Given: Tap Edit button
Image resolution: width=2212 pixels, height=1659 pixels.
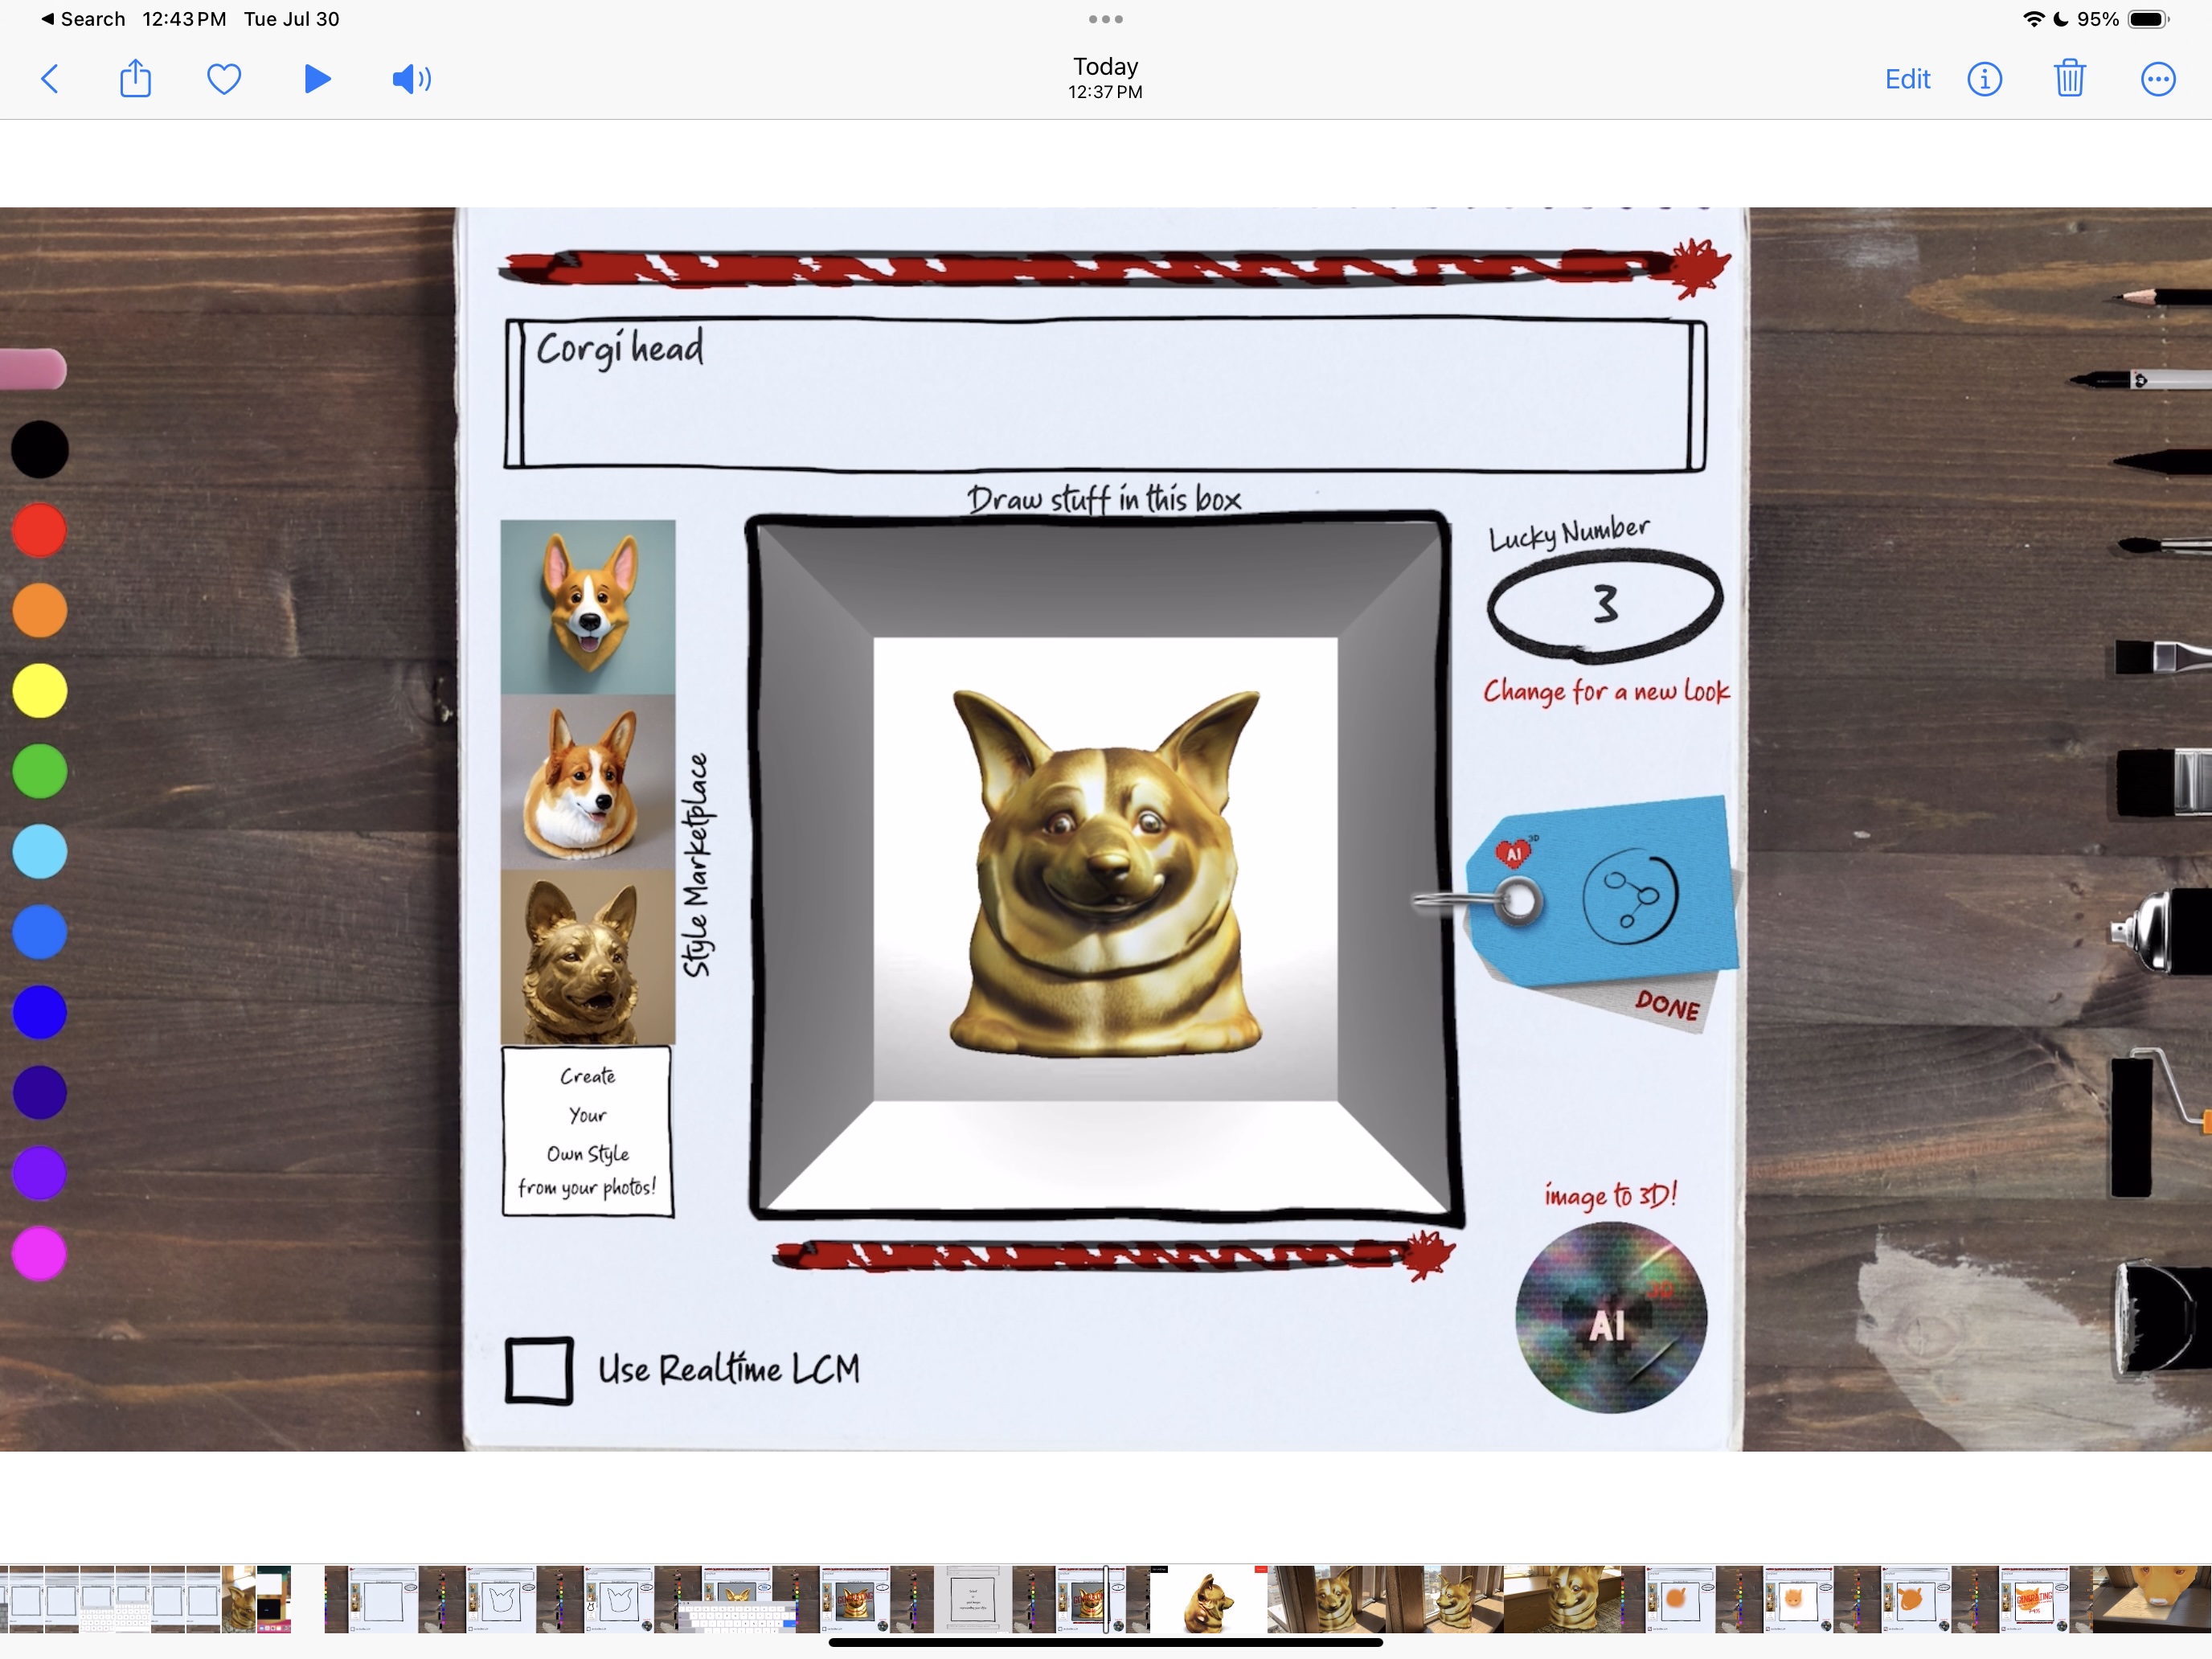Looking at the screenshot, I should (x=1907, y=79).
